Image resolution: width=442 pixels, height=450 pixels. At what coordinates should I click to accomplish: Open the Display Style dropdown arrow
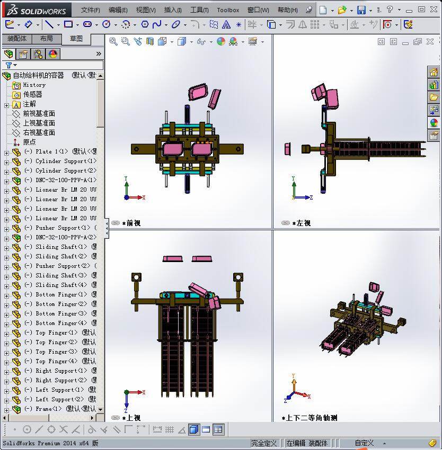pos(191,42)
